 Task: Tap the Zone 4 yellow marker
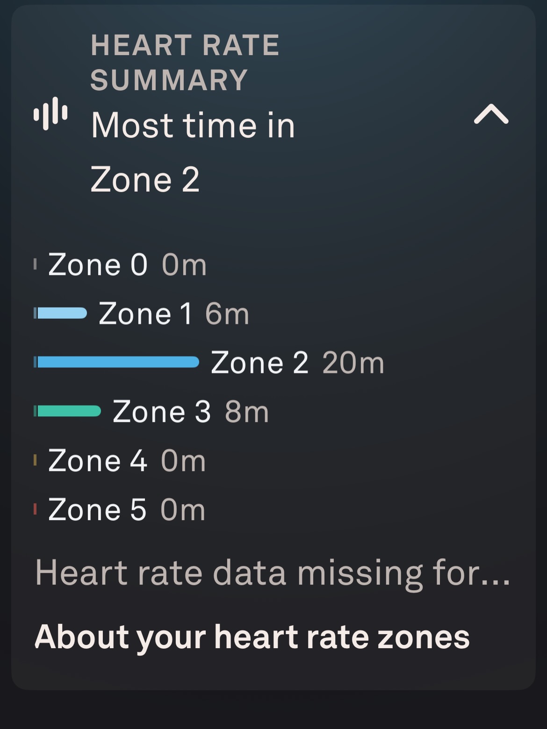35,460
